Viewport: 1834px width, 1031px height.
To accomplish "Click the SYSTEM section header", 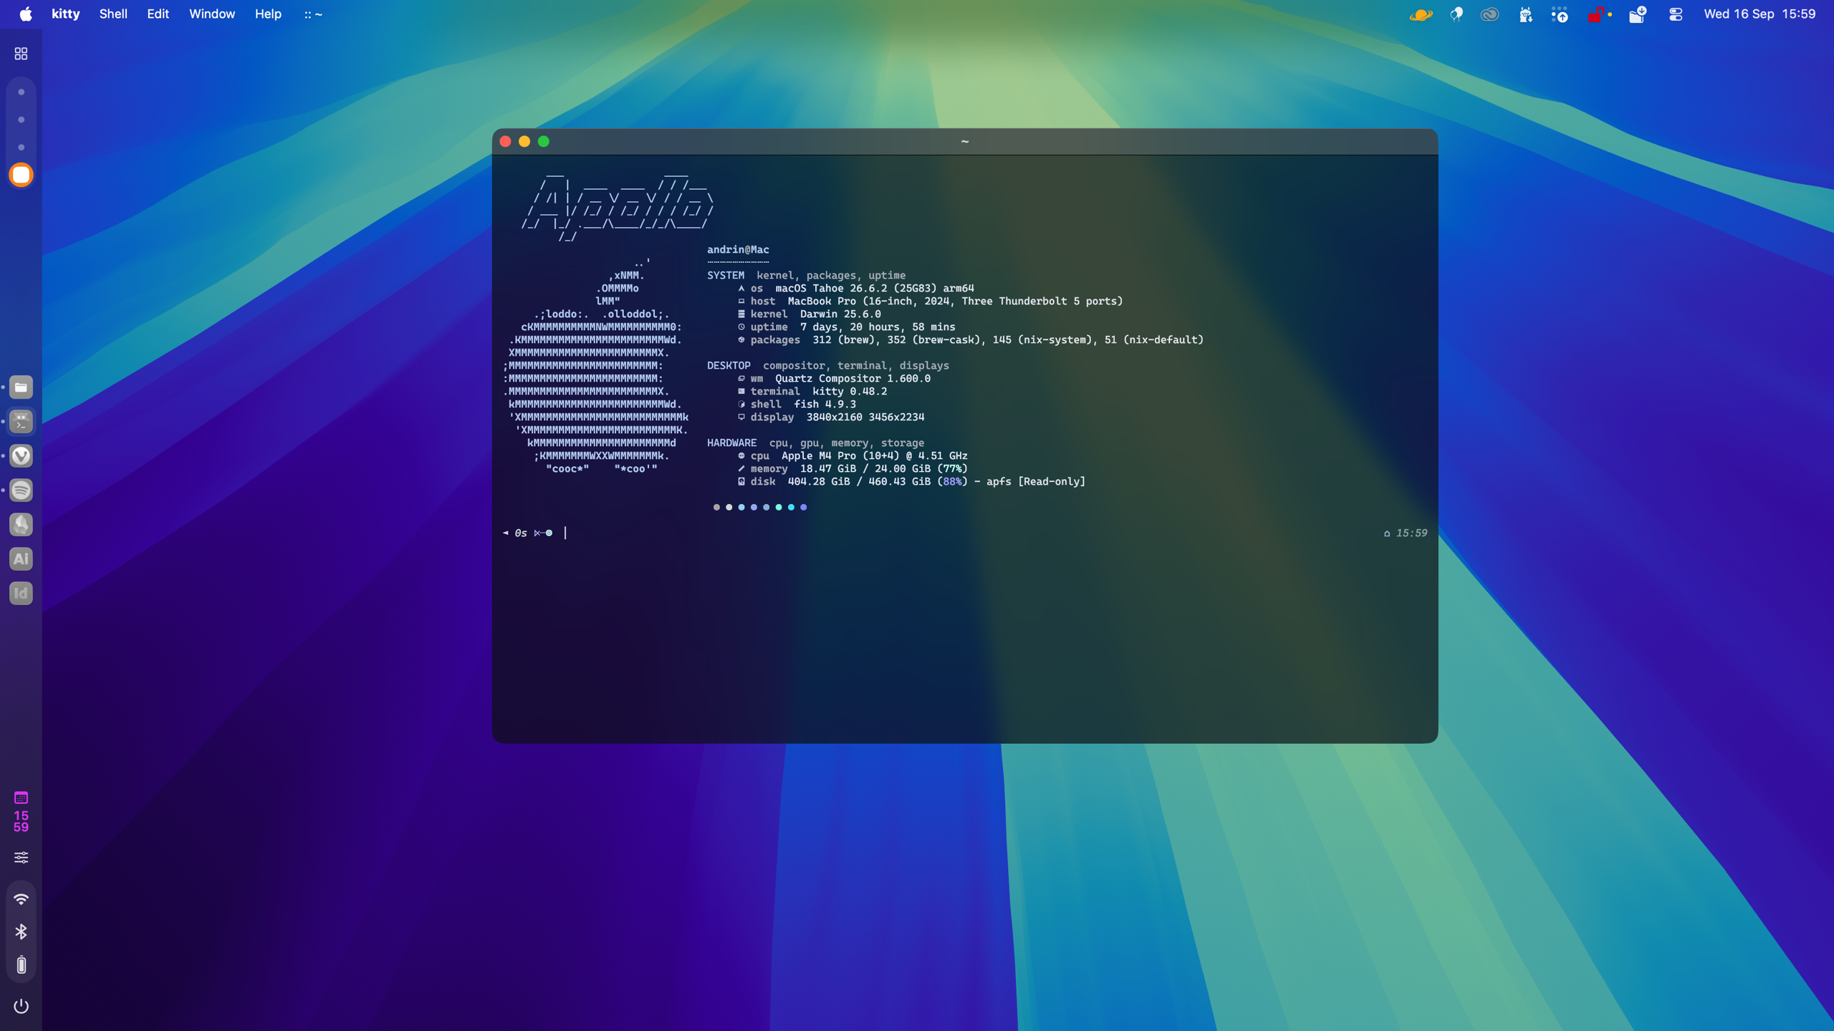I will 725,275.
